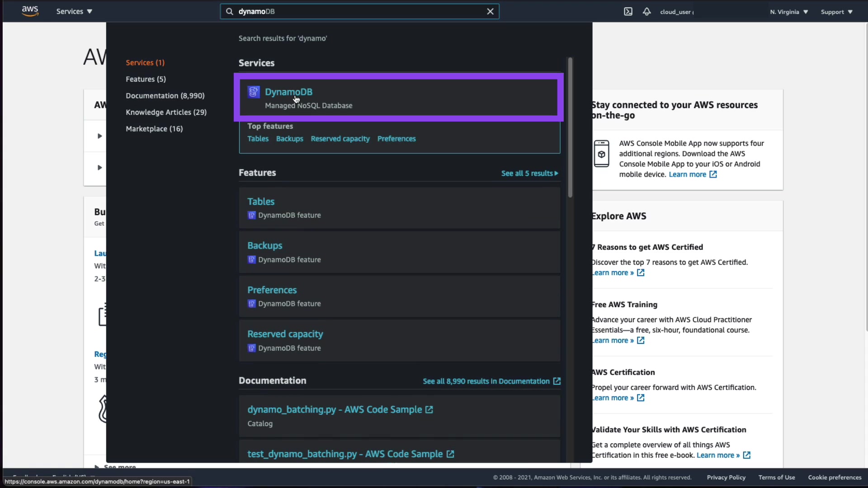Click the mobile app phone icon
The image size is (868, 488).
click(x=601, y=154)
